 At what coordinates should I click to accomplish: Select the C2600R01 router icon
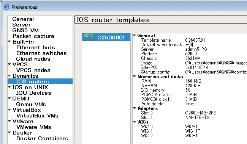point(89,38)
